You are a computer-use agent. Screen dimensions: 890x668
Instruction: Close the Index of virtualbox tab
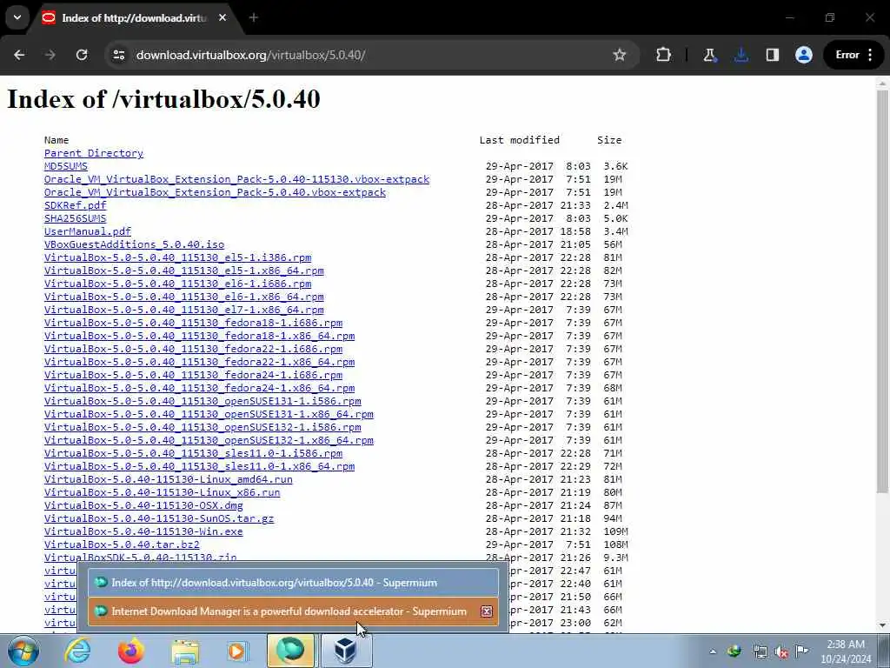(x=222, y=17)
